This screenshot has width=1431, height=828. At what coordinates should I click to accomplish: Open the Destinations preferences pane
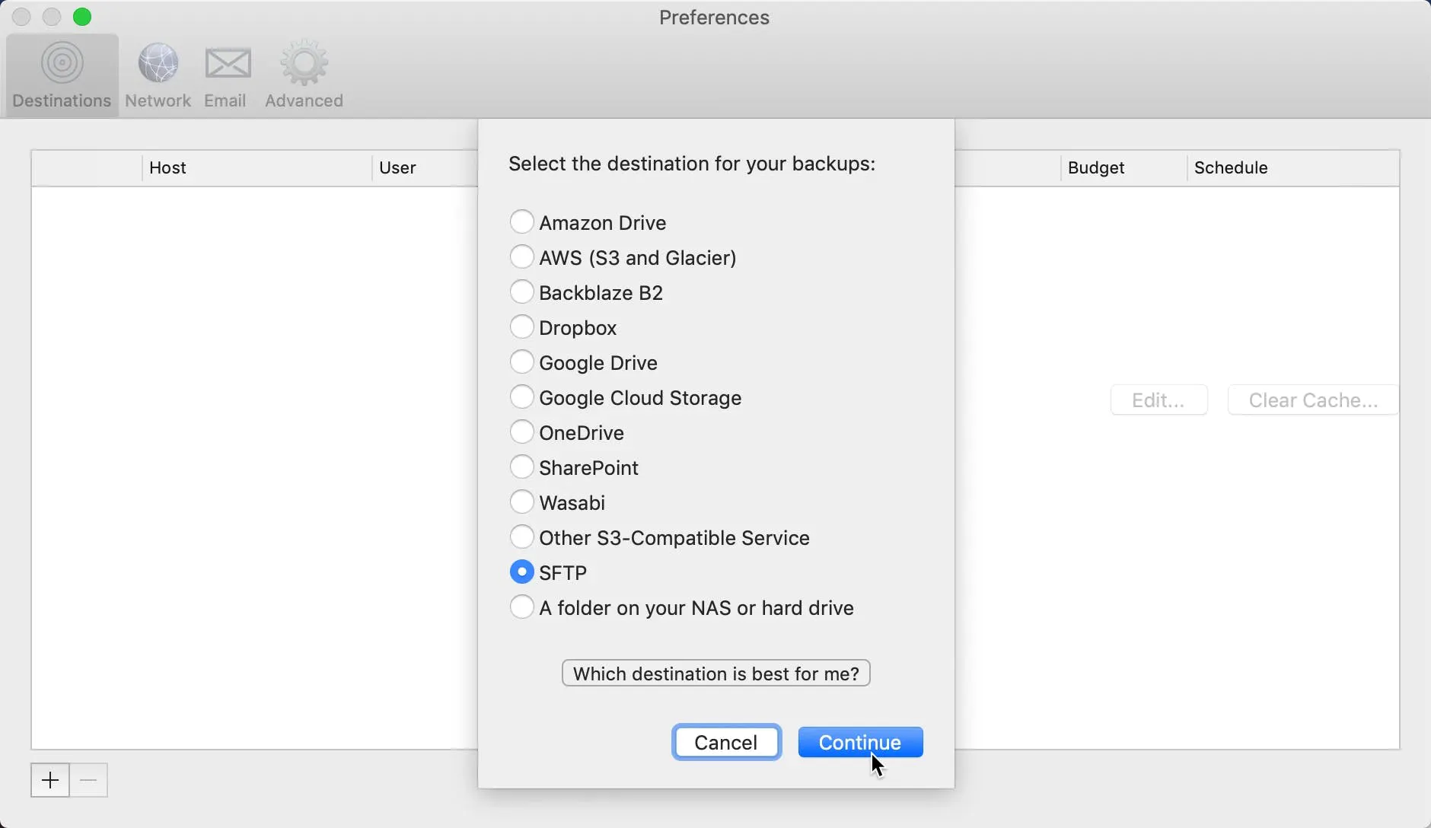pos(62,75)
